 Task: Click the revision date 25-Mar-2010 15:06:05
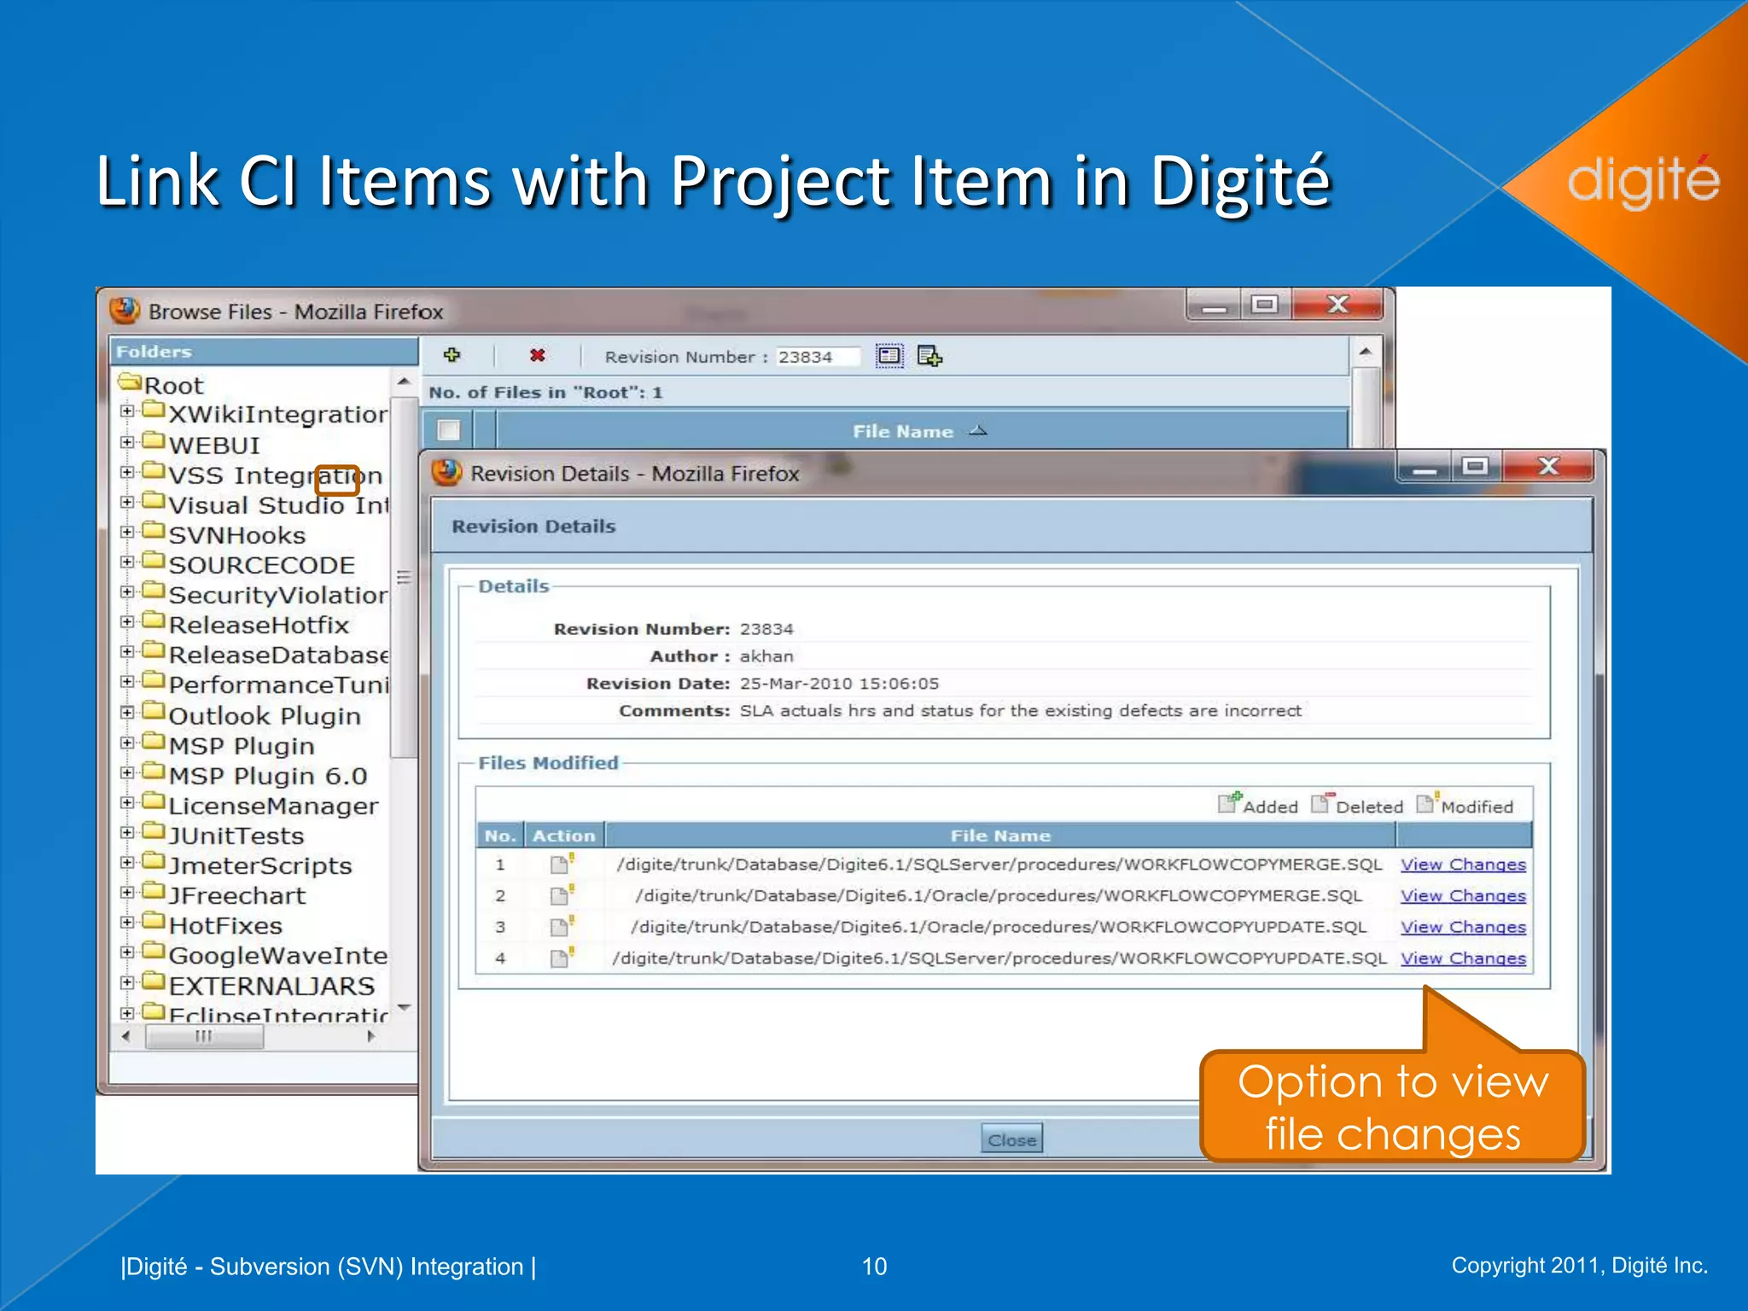[x=839, y=683]
